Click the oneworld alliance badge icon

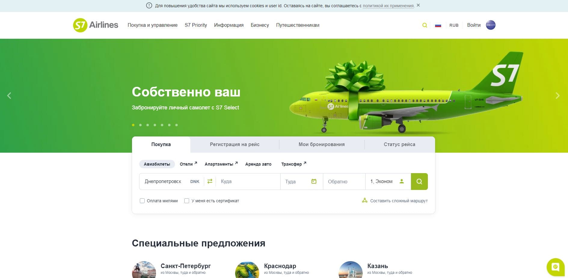(490, 25)
